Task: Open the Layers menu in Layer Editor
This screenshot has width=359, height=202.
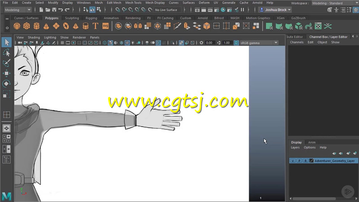Action: pos(295,148)
